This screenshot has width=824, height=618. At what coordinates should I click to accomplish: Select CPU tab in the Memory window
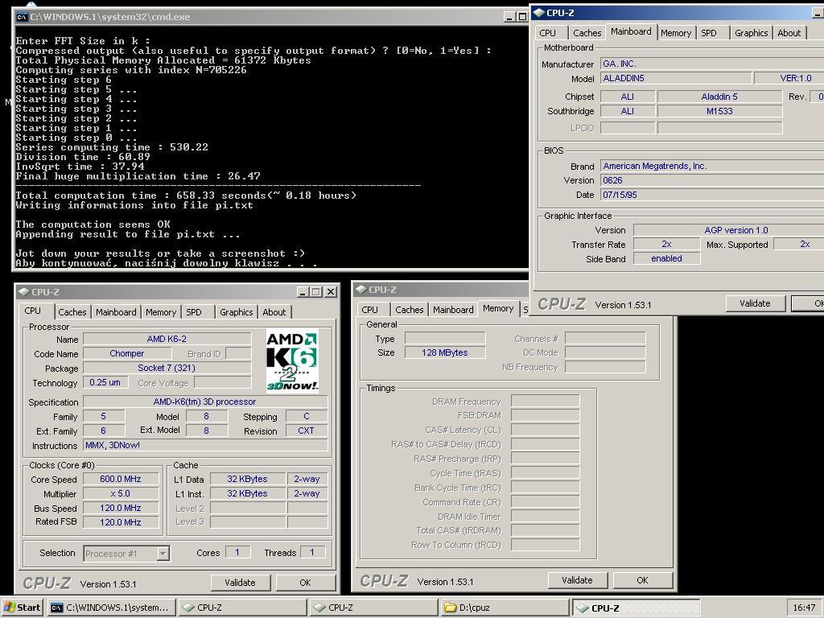click(370, 310)
